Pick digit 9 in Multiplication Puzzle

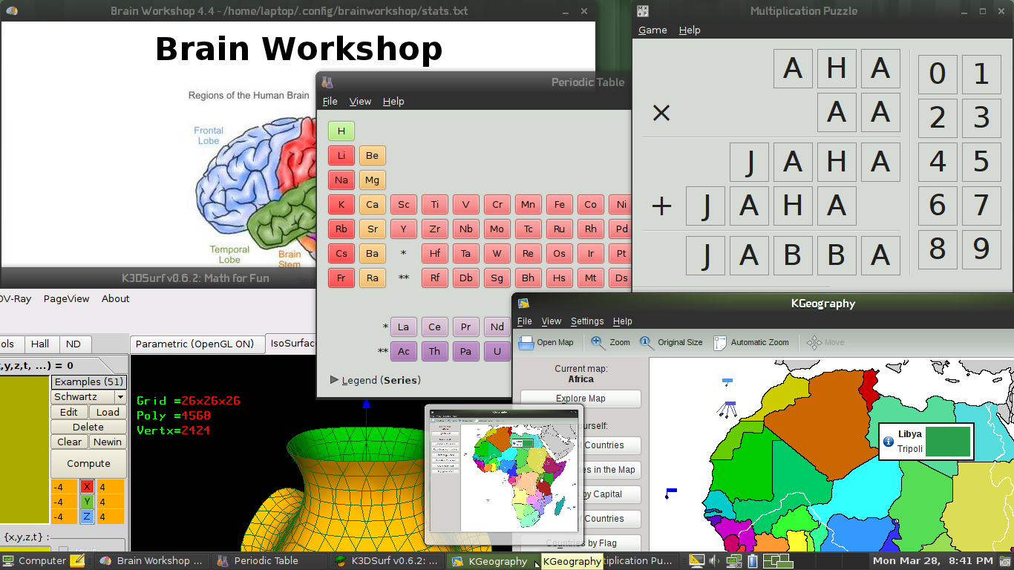pos(981,249)
